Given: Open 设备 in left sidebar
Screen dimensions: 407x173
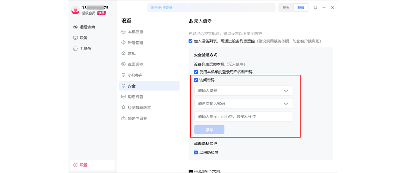Looking at the screenshot, I should 83,38.
